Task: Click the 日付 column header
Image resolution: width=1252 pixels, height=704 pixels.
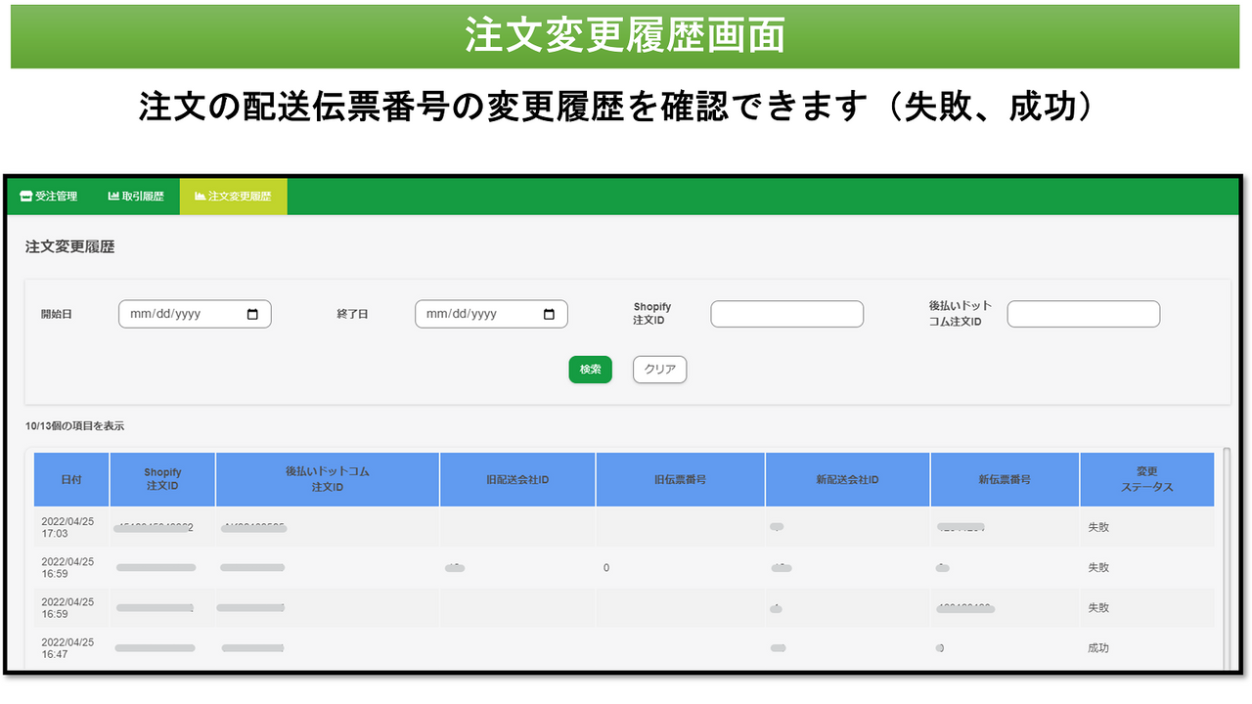Action: 71,480
